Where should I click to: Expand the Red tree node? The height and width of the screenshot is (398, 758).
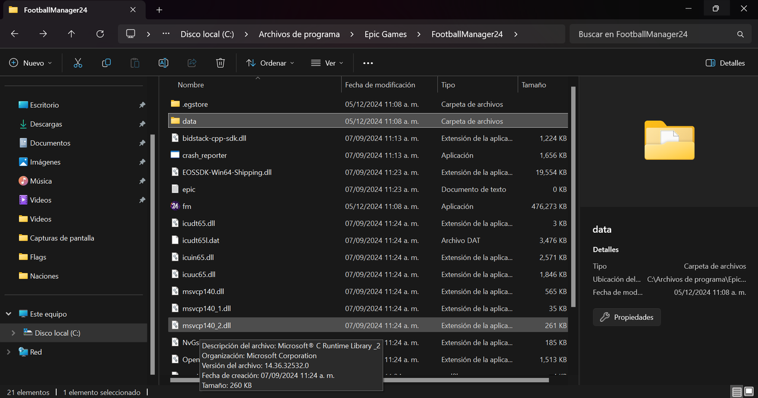(x=8, y=352)
